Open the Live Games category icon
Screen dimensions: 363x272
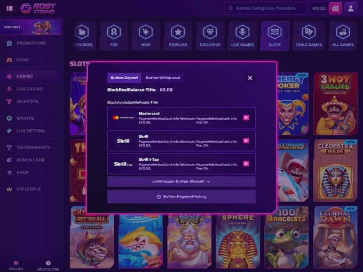pyautogui.click(x=242, y=33)
